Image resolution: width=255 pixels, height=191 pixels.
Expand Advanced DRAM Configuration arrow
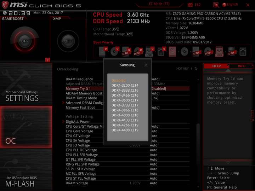point(63,103)
